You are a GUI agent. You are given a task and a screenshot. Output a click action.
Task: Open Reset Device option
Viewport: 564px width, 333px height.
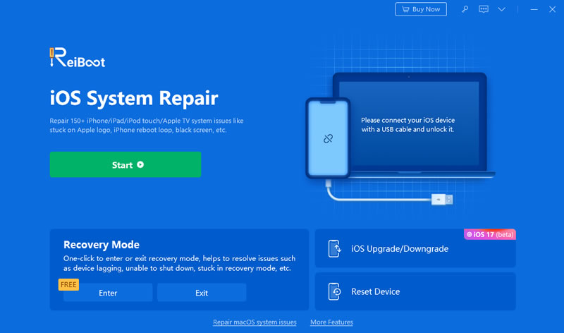(415, 291)
